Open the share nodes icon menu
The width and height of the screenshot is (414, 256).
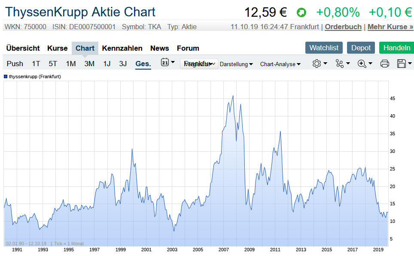340,64
